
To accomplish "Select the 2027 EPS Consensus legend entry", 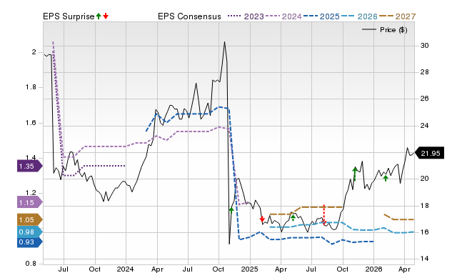I will pyautogui.click(x=397, y=16).
